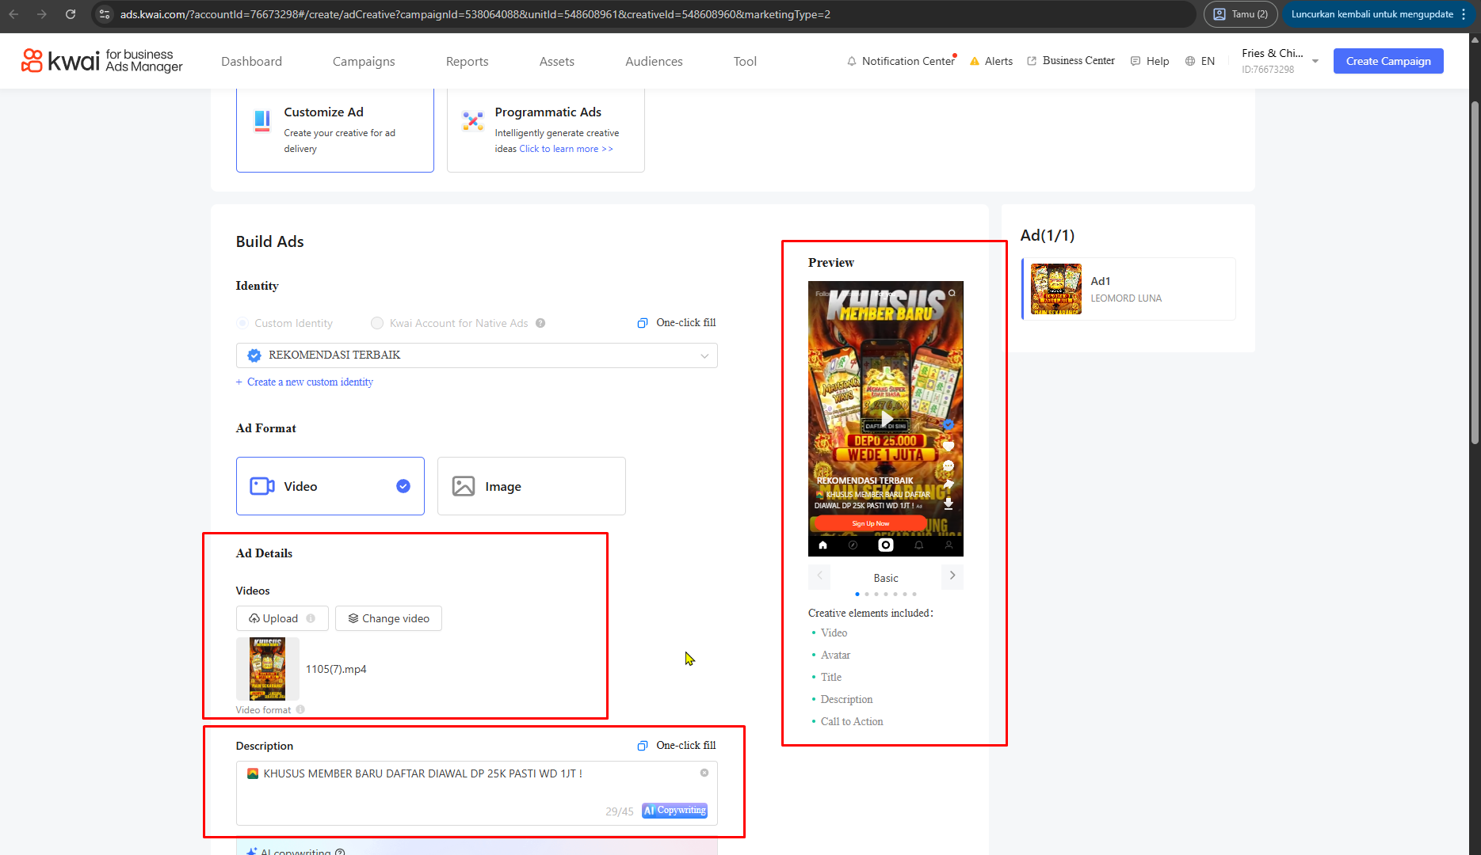Click the Customize Ad card icon
Screen dimensions: 1481x855
click(262, 120)
